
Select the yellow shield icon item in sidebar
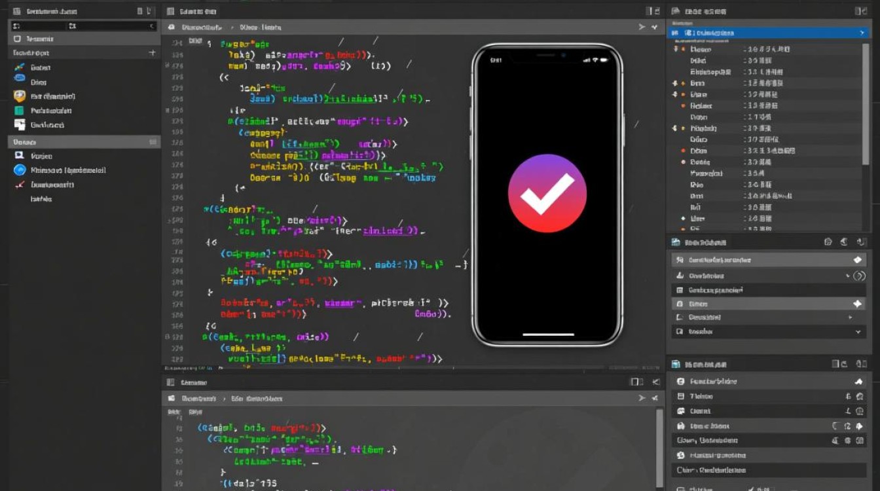tap(19, 96)
